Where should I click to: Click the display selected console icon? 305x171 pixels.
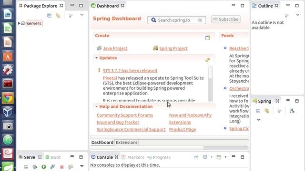(x=205, y=157)
